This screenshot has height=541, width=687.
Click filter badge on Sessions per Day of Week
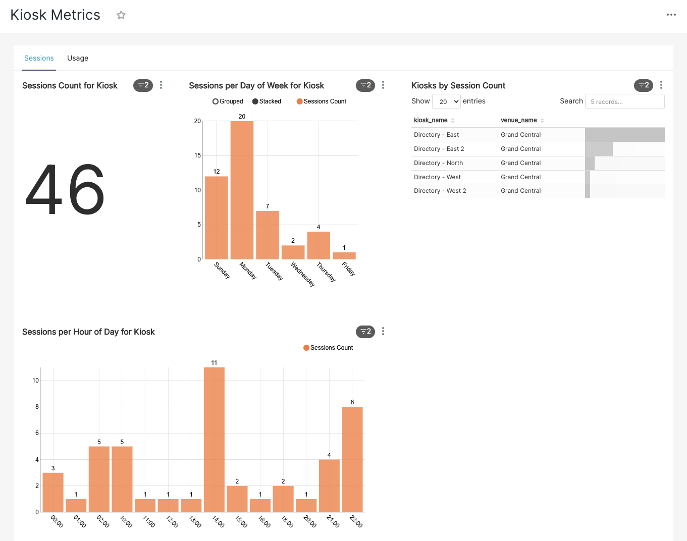[365, 85]
